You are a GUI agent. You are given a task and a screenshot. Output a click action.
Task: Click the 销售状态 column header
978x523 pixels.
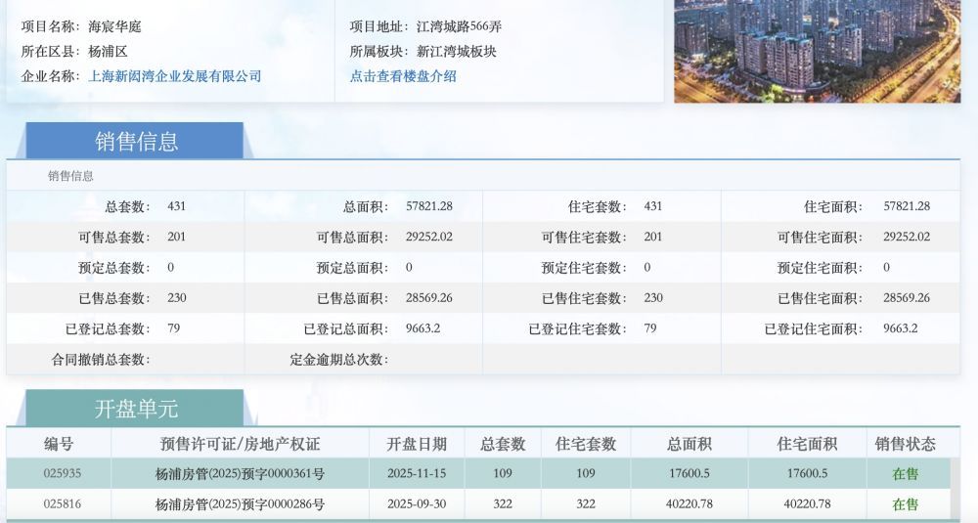[905, 444]
